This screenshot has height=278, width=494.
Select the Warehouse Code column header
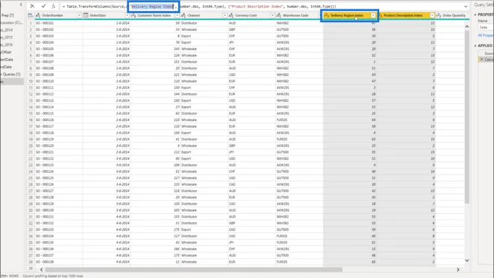click(296, 15)
